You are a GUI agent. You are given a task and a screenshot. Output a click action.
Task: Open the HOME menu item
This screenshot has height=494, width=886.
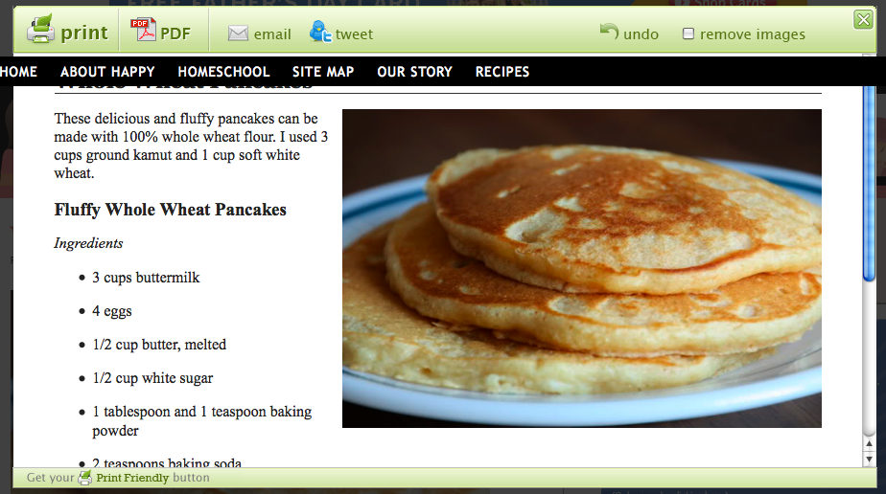pos(18,72)
